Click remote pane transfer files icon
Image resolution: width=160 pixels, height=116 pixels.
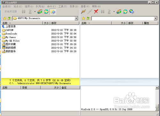click(x=119, y=12)
